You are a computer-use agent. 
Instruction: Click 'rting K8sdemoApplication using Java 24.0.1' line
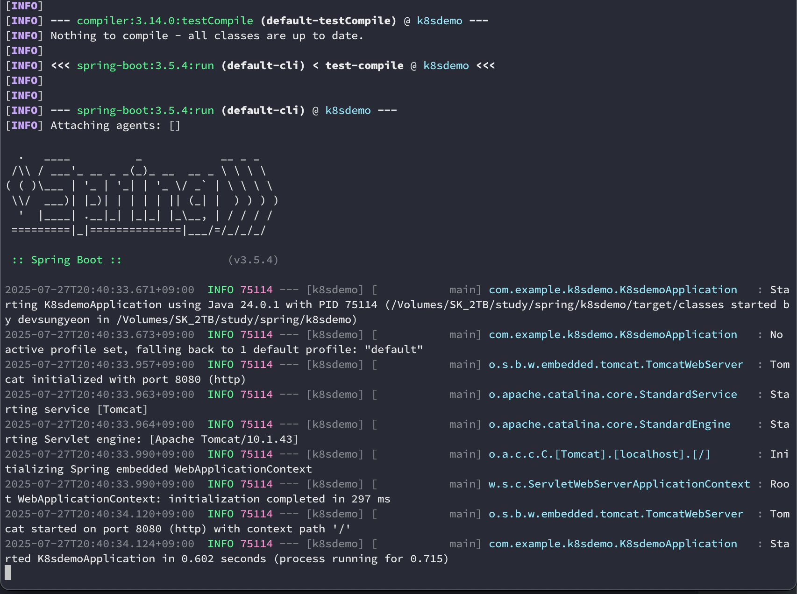(397, 305)
